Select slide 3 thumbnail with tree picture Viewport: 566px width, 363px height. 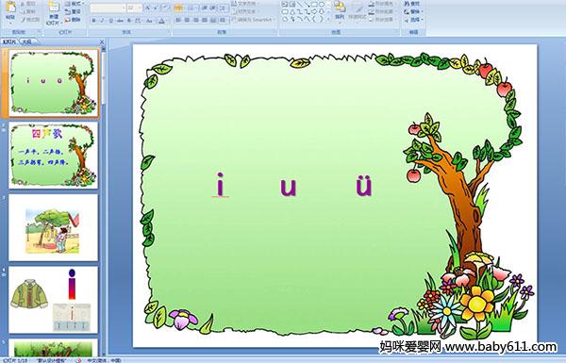point(53,227)
